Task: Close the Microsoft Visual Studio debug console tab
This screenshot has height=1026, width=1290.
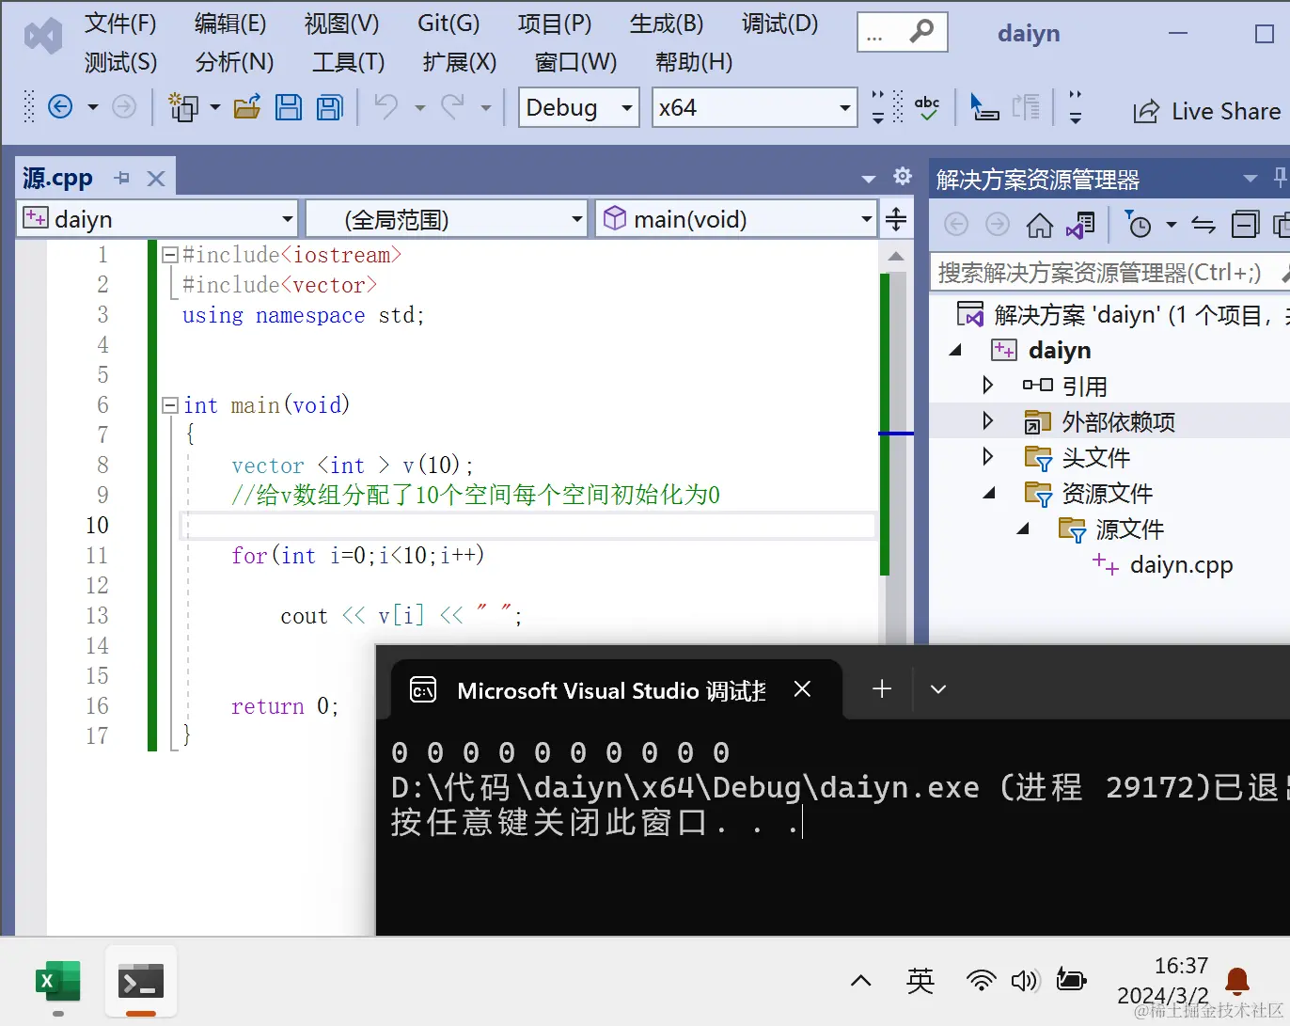Action: click(802, 689)
